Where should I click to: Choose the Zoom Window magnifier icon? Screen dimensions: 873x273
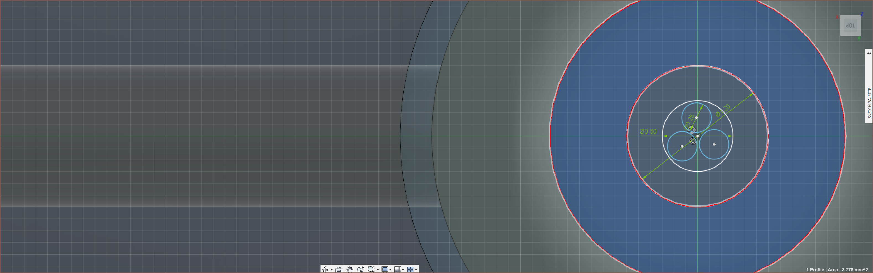pos(371,269)
